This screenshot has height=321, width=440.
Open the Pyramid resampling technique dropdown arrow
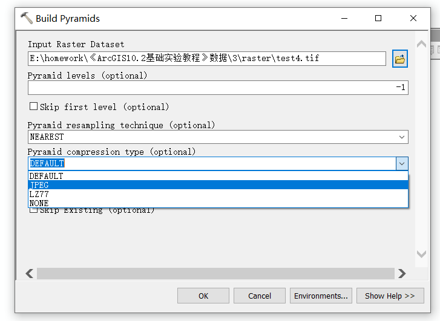(401, 137)
